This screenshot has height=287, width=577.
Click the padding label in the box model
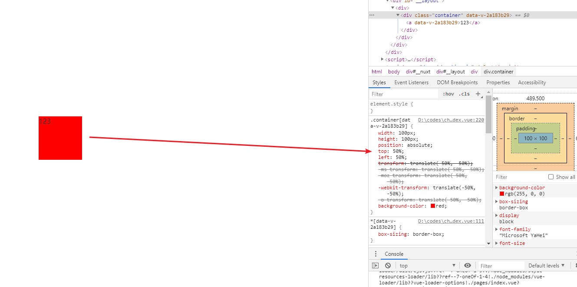526,129
